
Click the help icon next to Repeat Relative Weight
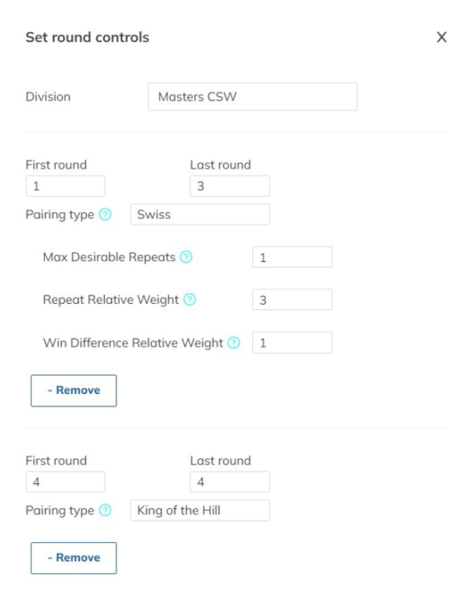coord(189,300)
